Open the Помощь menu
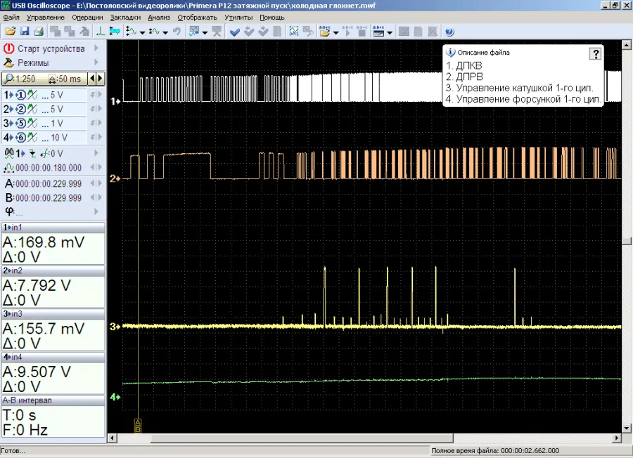The image size is (633, 458). [x=272, y=18]
